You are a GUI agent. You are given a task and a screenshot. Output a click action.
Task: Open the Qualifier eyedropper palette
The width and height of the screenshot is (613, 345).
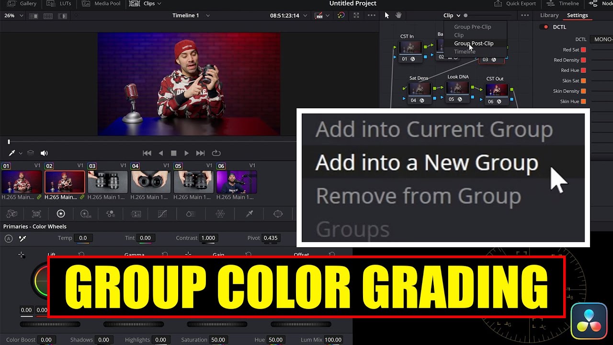[x=250, y=214]
